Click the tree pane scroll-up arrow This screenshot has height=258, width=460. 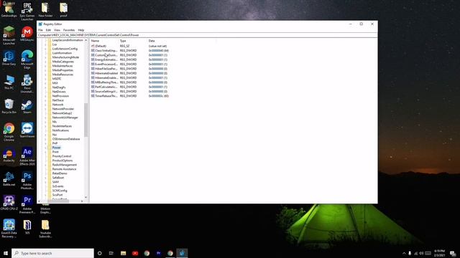[x=86, y=40]
